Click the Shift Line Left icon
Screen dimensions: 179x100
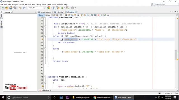(x=92, y=15)
